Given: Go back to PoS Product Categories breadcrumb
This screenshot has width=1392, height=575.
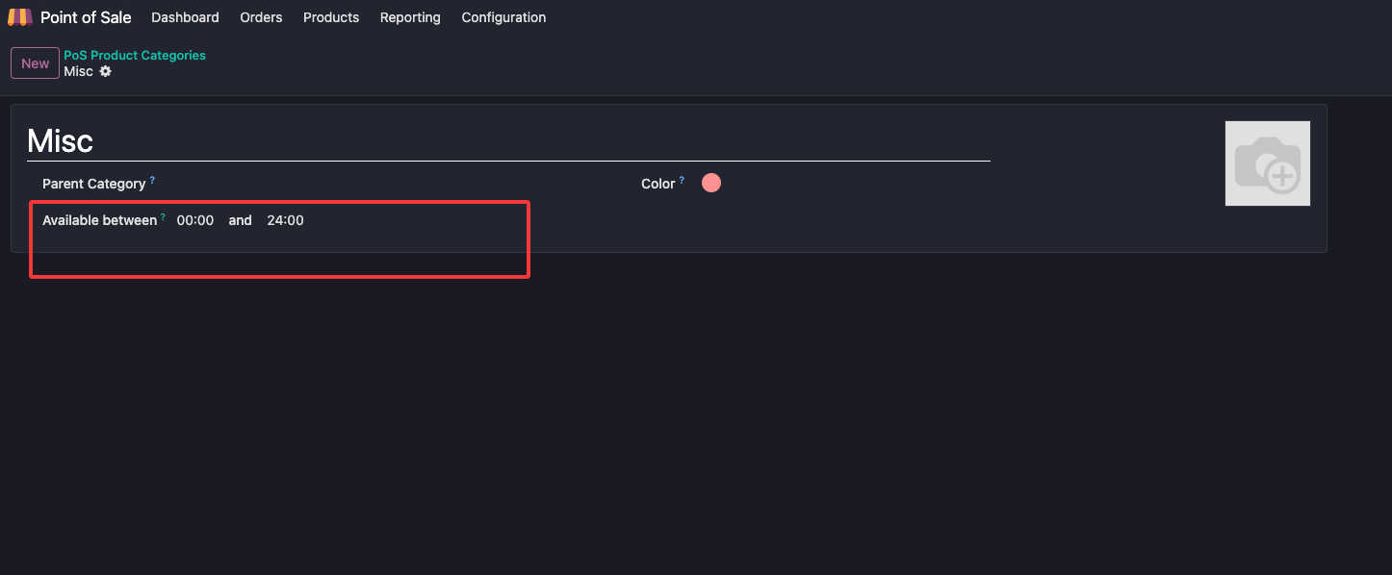Looking at the screenshot, I should 135,56.
